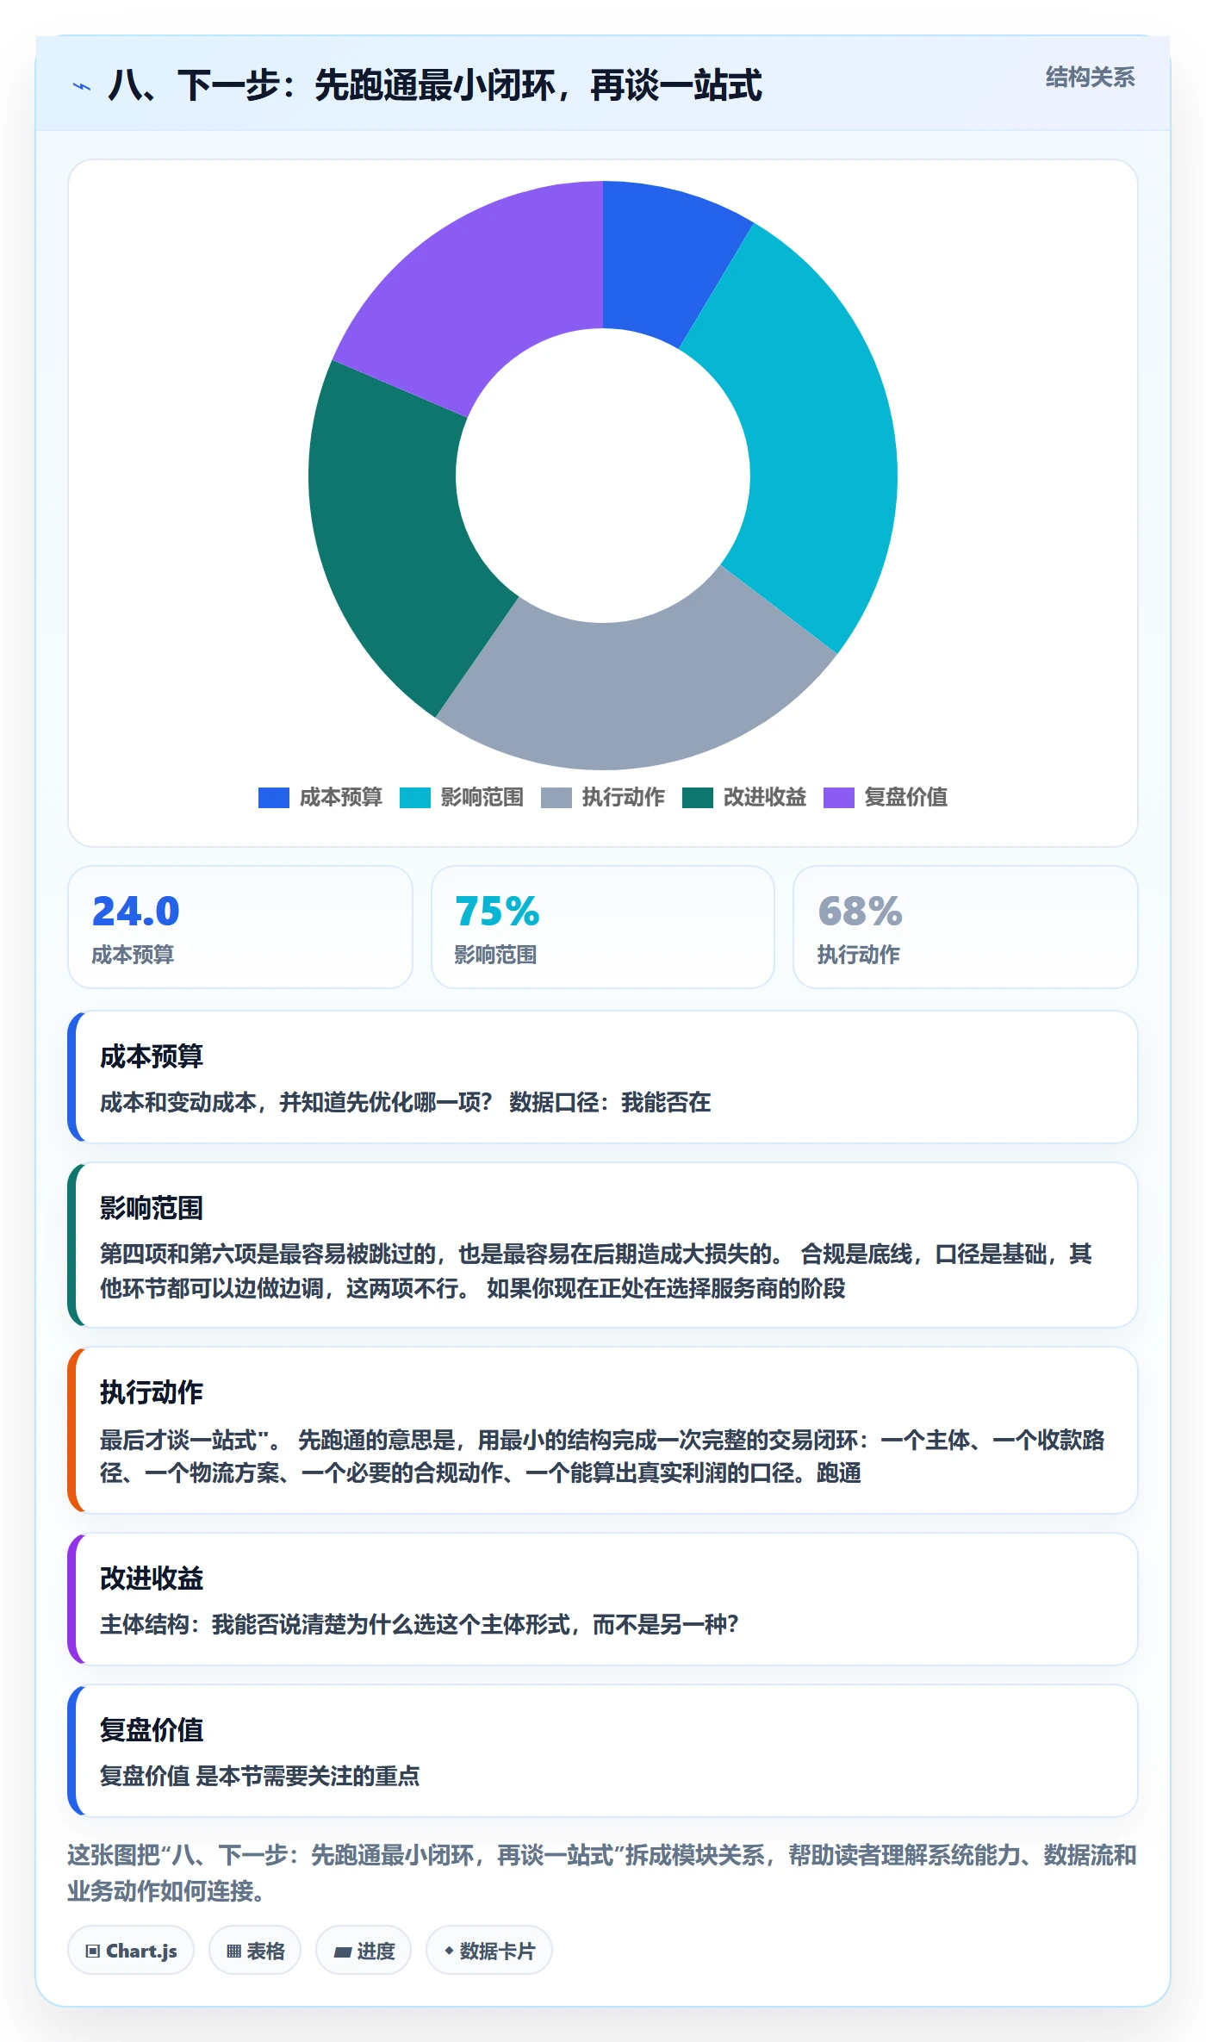Image resolution: width=1206 pixels, height=2042 pixels.
Task: Toggle the 执行动作 legend gray box
Action: [x=556, y=798]
